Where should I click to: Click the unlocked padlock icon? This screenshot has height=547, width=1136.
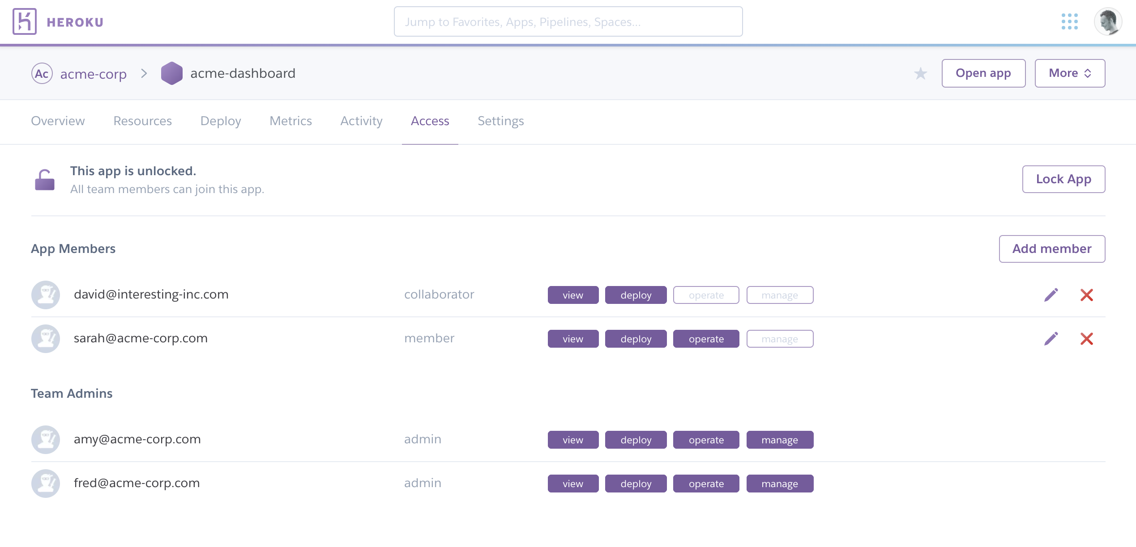coord(45,180)
